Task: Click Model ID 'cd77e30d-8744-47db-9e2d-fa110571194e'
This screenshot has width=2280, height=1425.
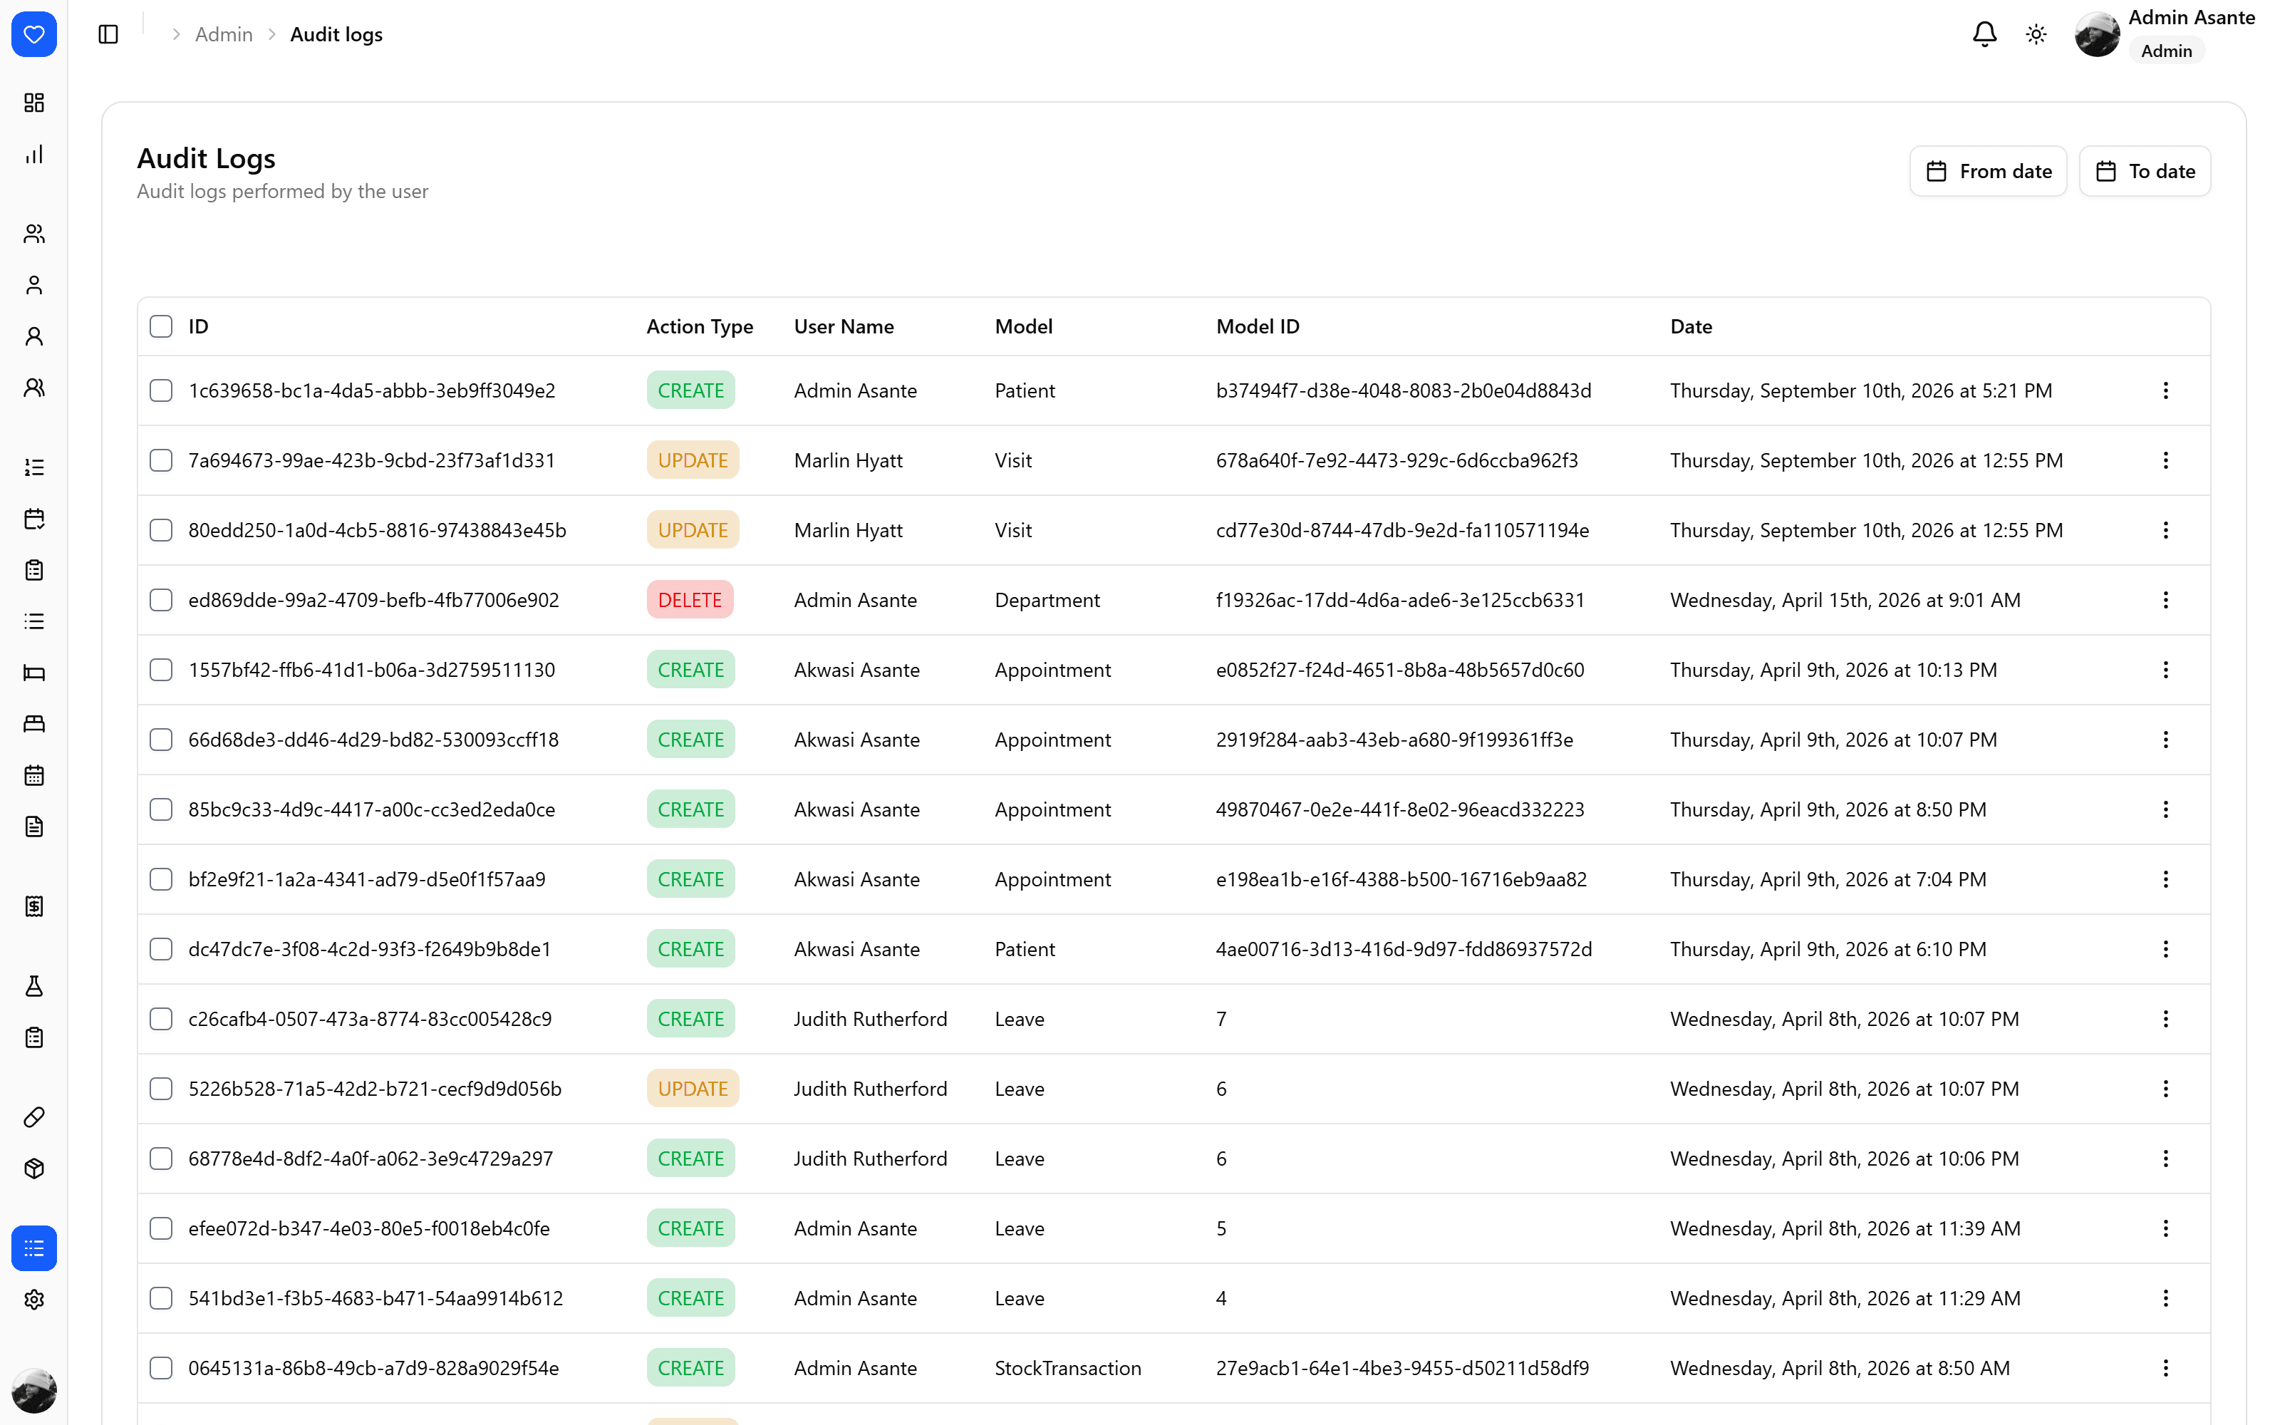Action: (1402, 531)
